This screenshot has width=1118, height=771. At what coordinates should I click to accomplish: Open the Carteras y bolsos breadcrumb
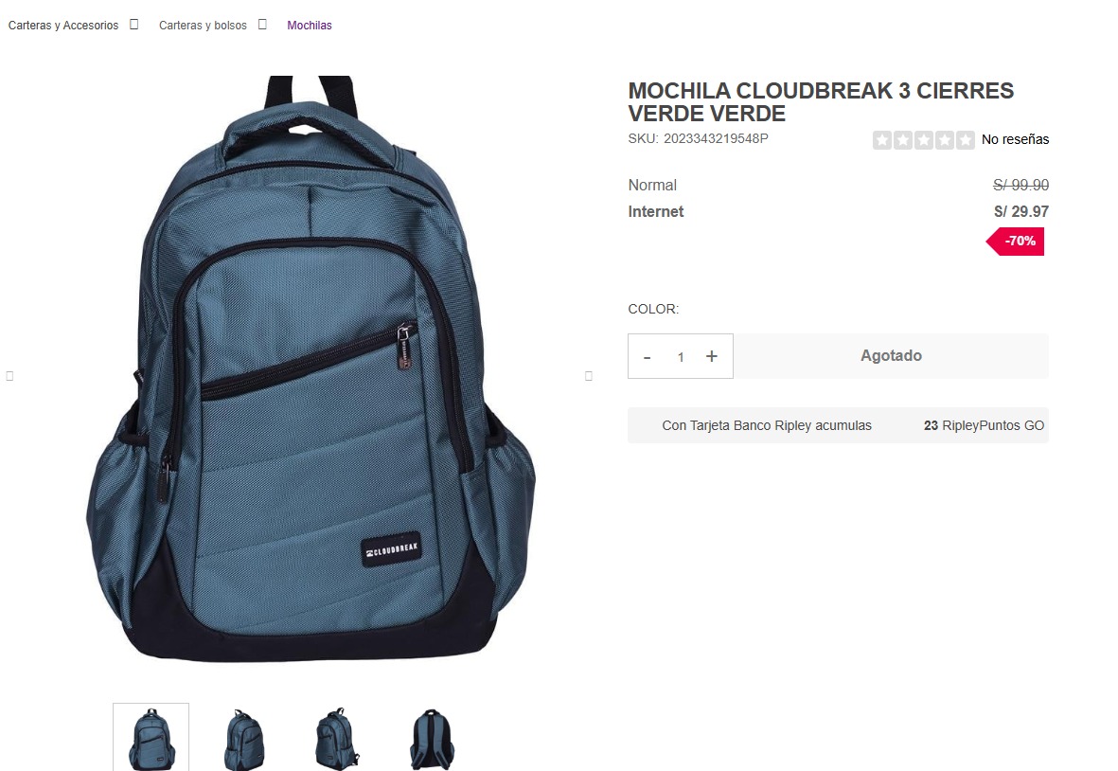tap(204, 26)
